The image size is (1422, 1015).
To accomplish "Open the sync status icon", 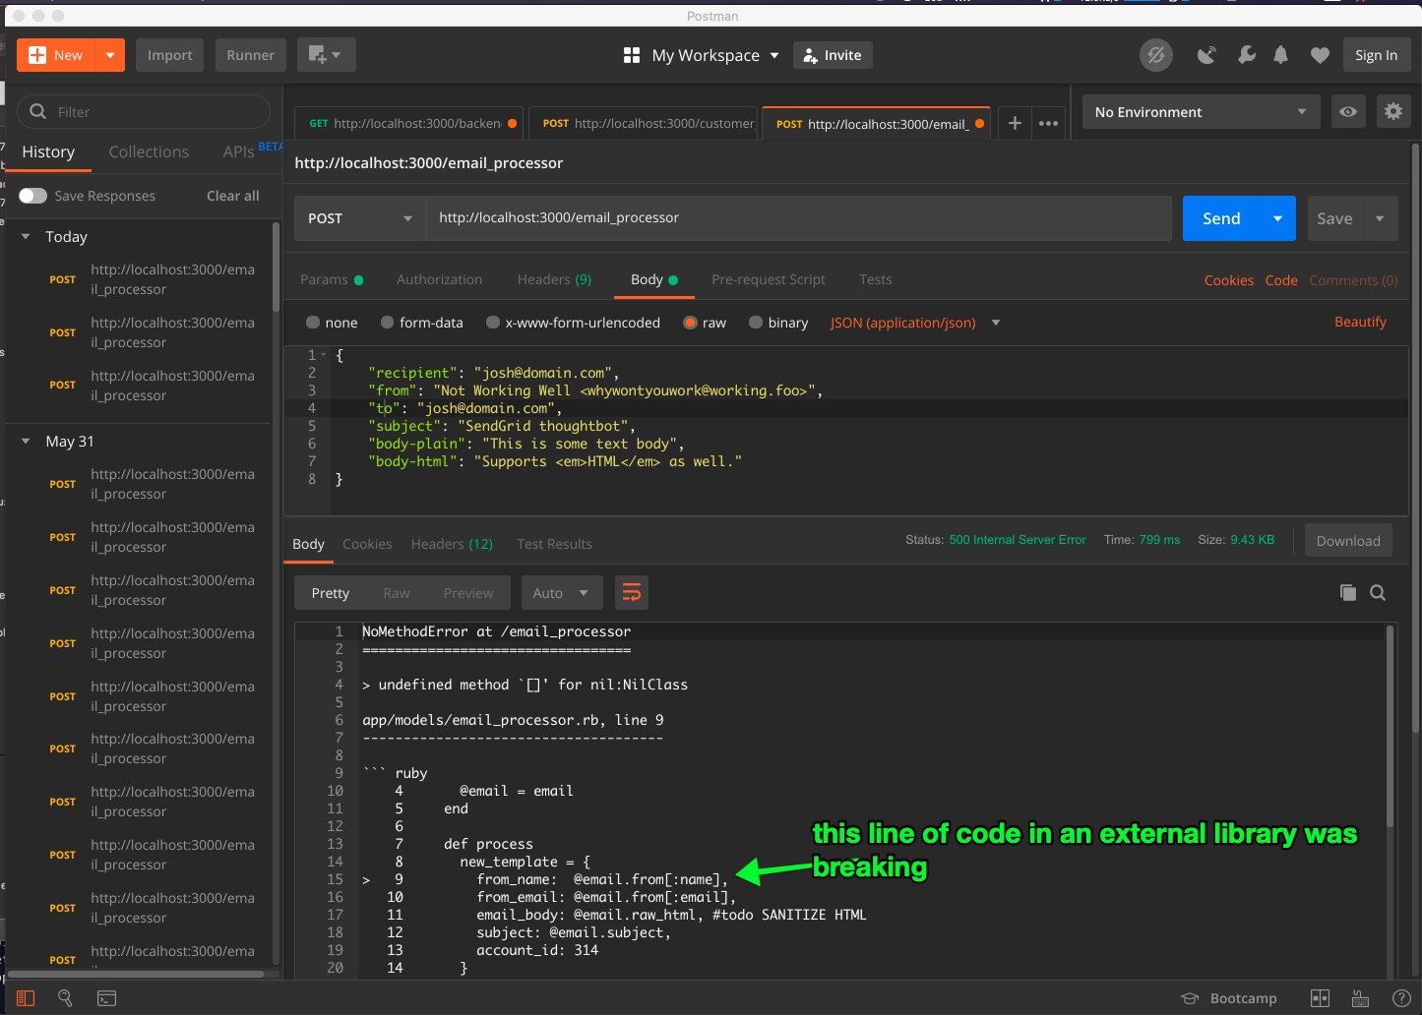I will 1156,55.
